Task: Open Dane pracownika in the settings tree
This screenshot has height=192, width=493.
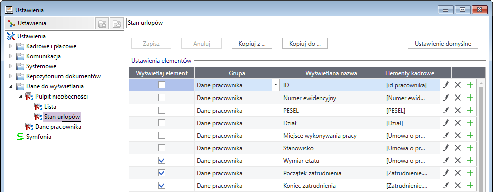Action: click(58, 127)
